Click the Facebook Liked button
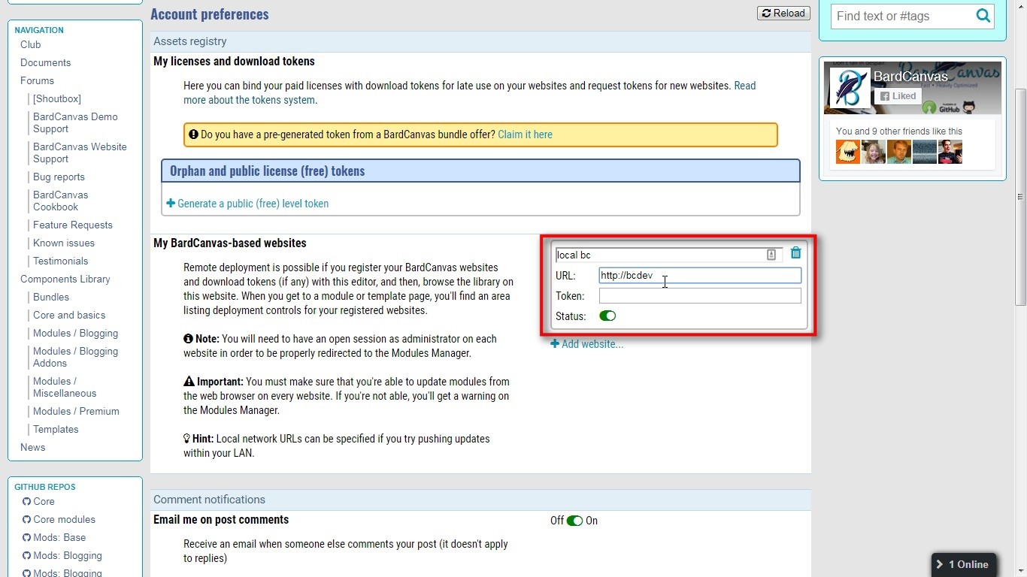 coord(898,96)
